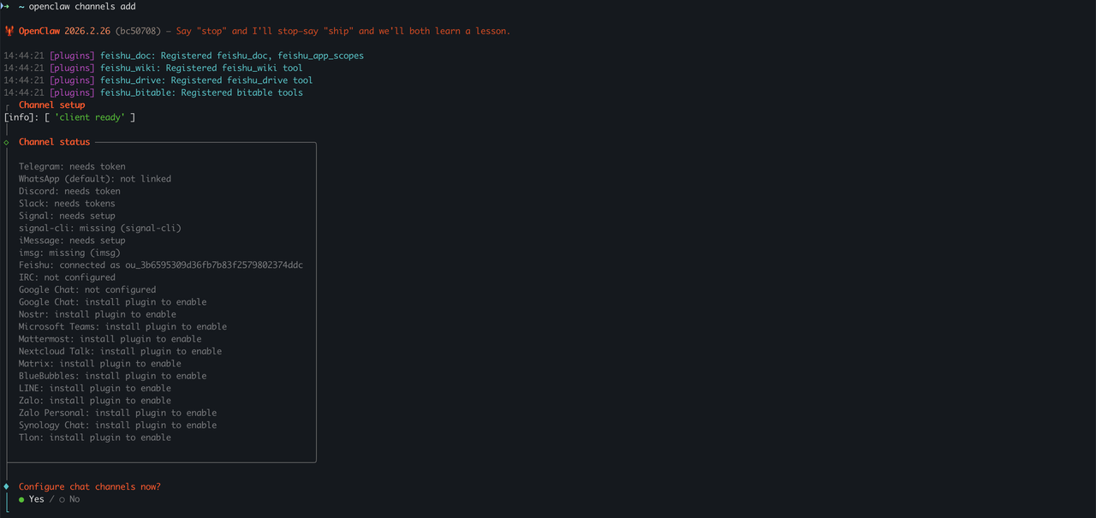Click the feishu_bitable plugin log line
The width and height of the screenshot is (1096, 518).
[153, 92]
